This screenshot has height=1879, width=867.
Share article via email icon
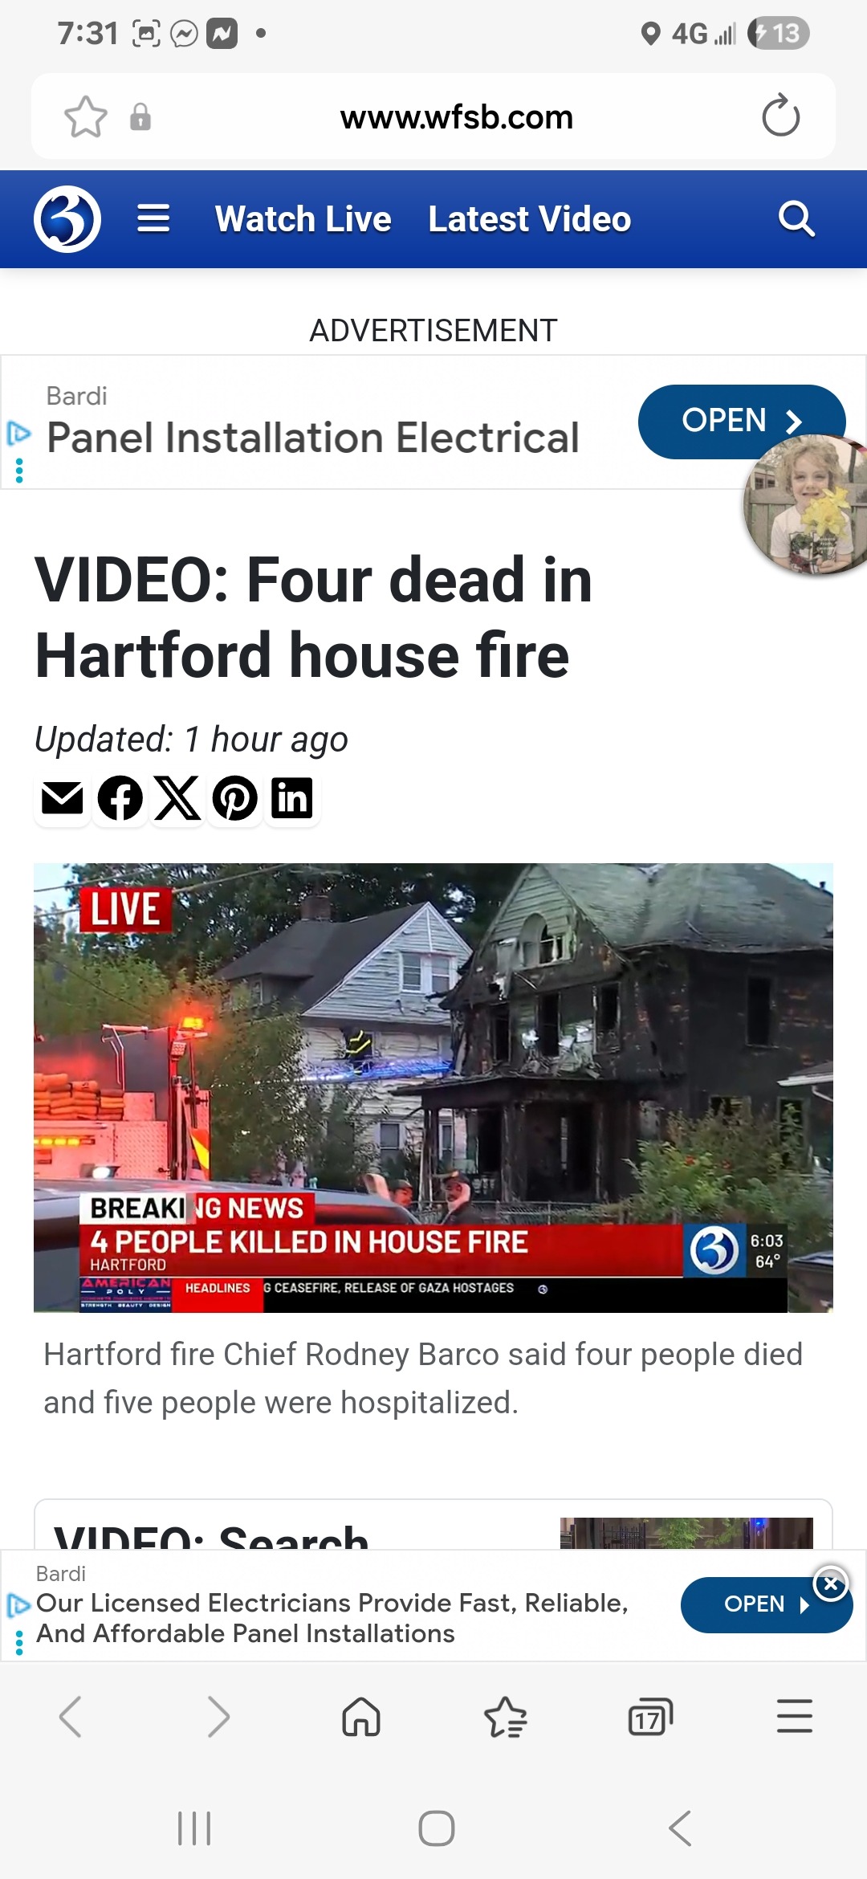tap(63, 798)
